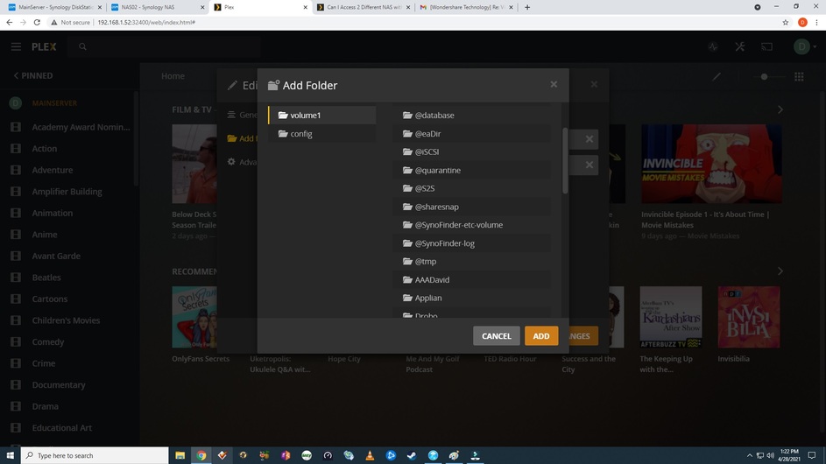Open the @tmp folder

click(x=471, y=261)
